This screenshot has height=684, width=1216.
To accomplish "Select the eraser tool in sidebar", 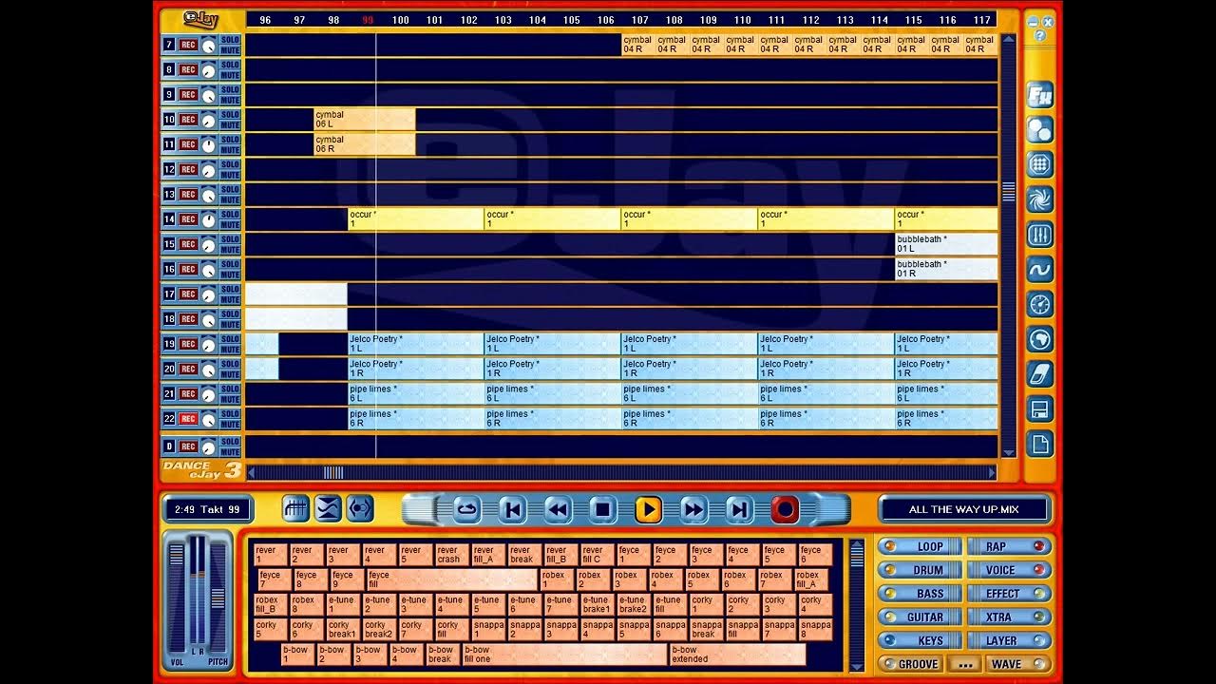I will [x=1040, y=374].
